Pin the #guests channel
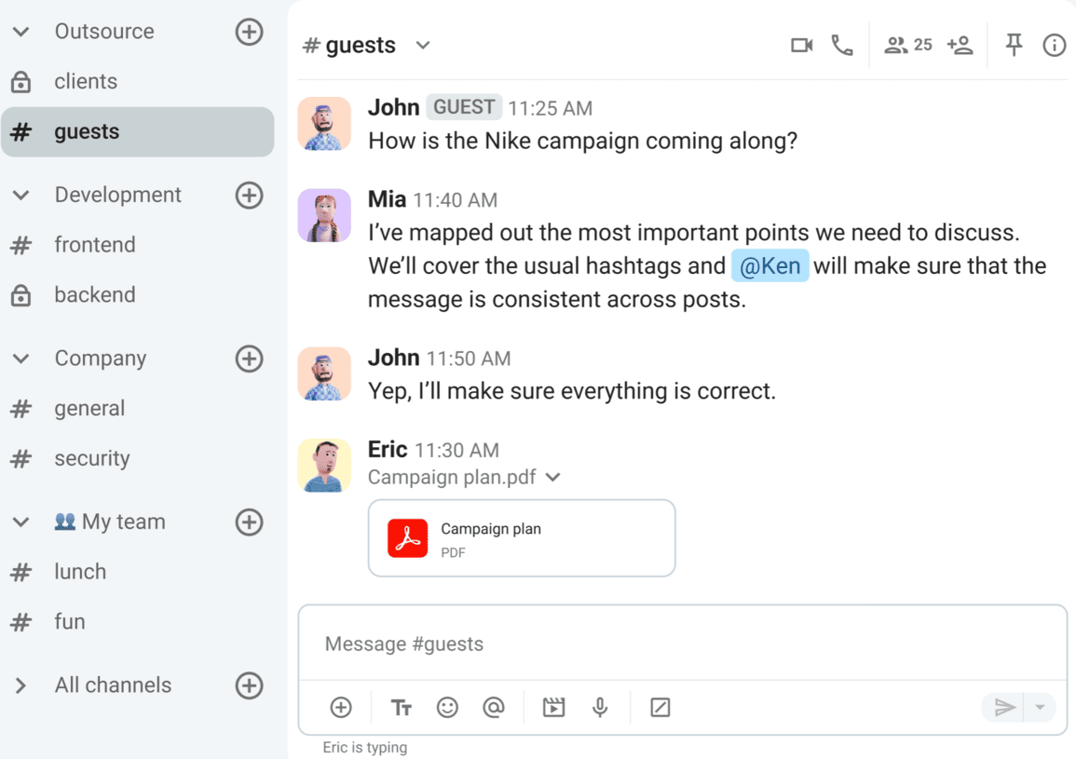The height and width of the screenshot is (759, 1076). [x=1013, y=44]
